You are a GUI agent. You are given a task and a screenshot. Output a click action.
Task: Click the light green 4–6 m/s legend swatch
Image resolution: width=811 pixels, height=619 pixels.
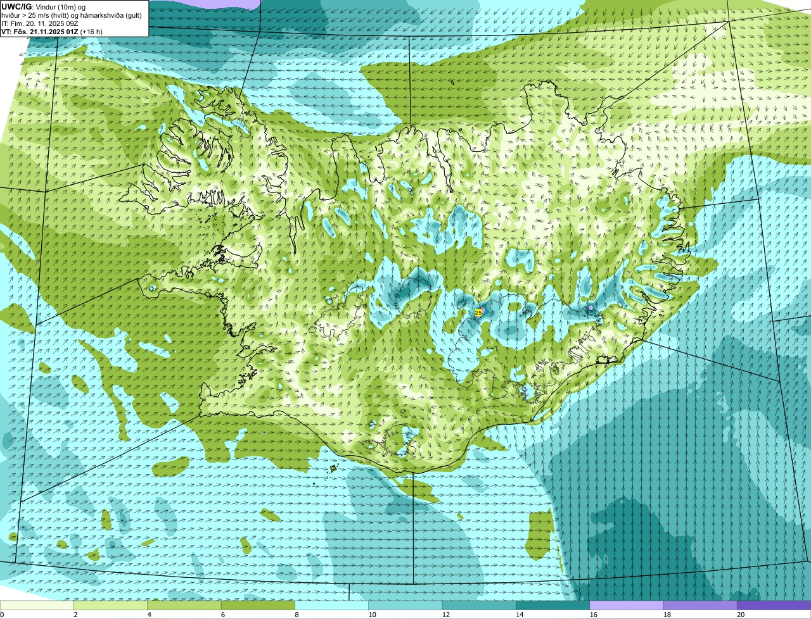[184, 605]
